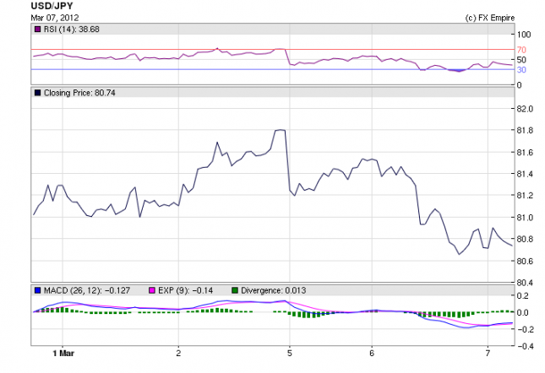Select the RSI (14): 38.68 label
Screen dimensions: 545x373
70,29
